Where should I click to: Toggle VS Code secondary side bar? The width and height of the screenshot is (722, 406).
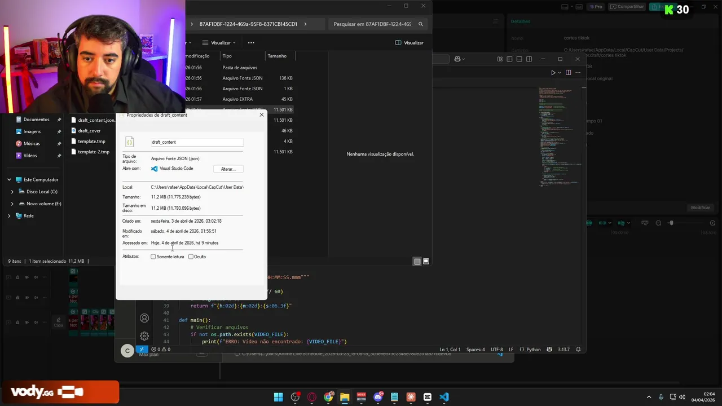click(529, 59)
